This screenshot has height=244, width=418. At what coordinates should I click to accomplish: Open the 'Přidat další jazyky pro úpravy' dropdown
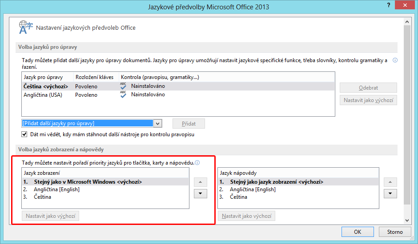click(x=158, y=123)
